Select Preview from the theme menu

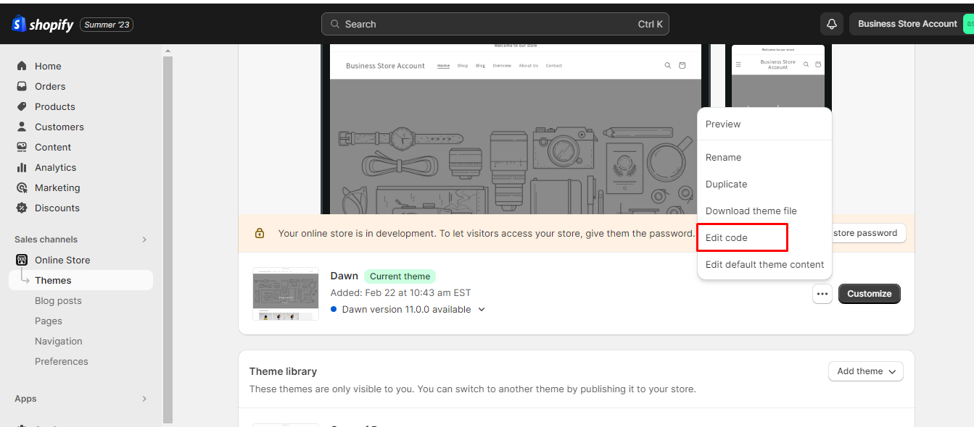tap(764, 124)
